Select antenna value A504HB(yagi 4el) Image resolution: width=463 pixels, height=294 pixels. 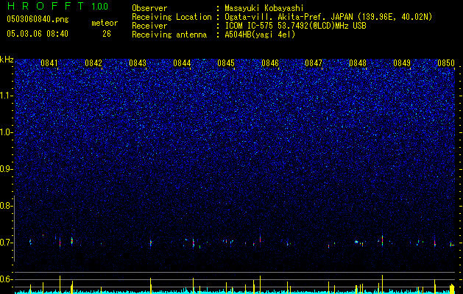tap(260, 35)
